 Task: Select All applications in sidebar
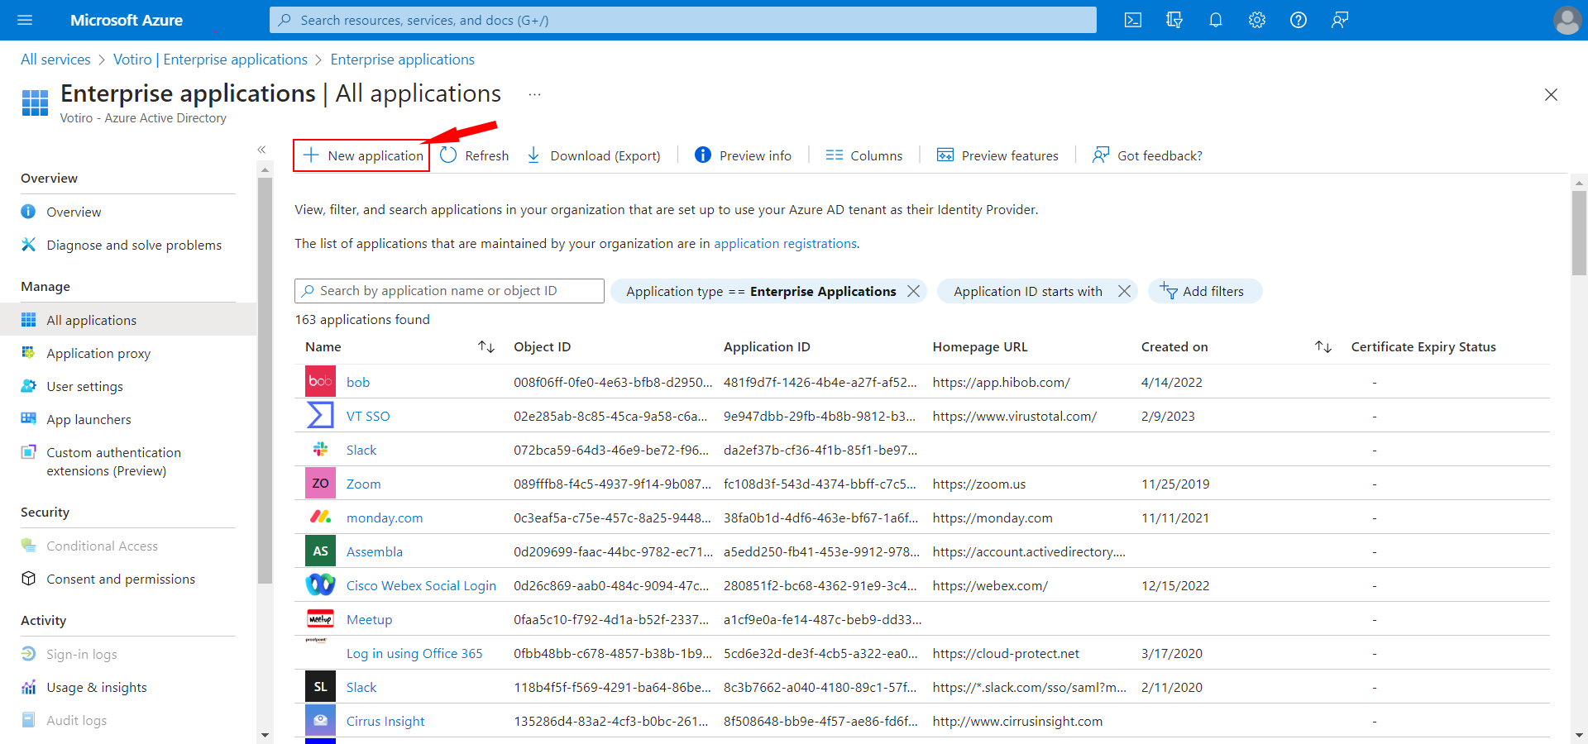tap(128, 320)
